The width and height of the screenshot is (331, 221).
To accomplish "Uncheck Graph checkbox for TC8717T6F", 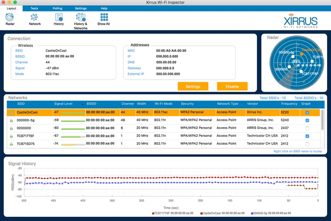I will pyautogui.click(x=307, y=136).
